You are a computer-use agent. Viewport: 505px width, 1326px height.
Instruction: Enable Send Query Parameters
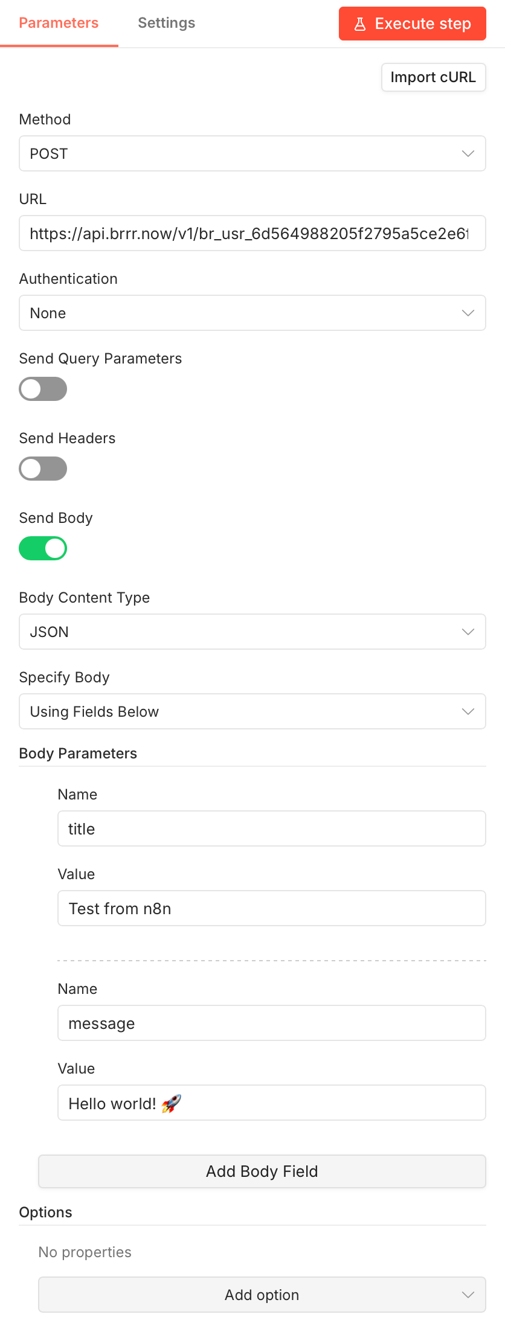[43, 389]
